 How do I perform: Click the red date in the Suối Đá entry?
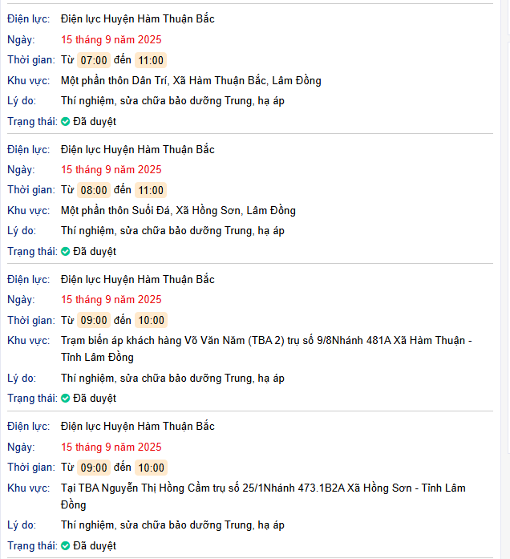pos(111,169)
